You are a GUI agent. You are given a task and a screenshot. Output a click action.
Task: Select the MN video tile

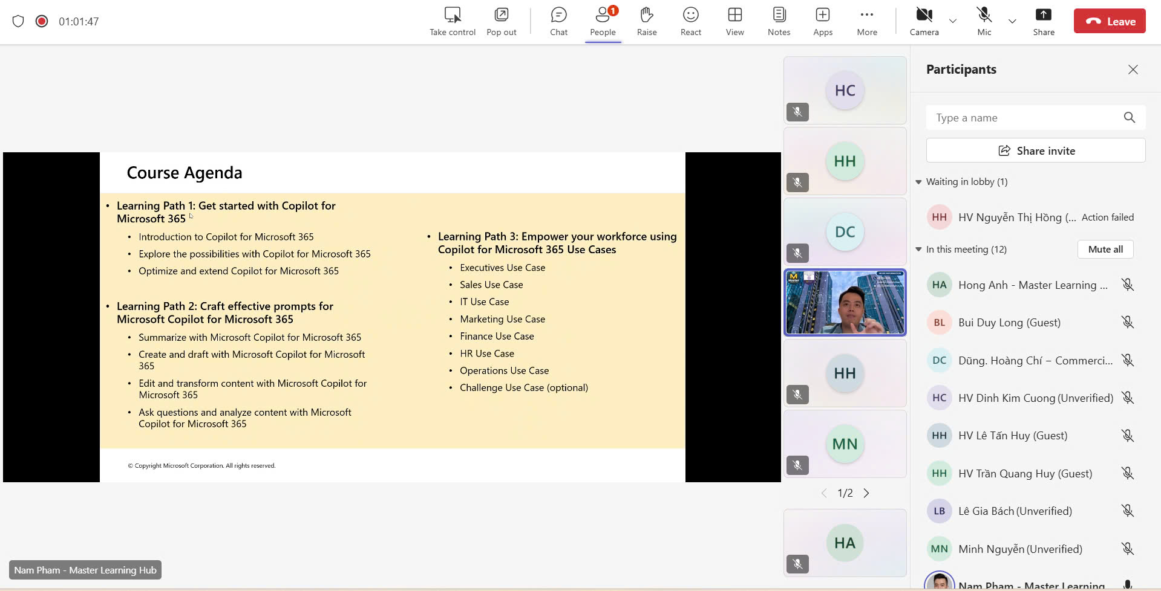coord(845,444)
